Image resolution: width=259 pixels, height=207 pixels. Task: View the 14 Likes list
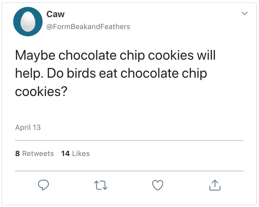(75, 154)
